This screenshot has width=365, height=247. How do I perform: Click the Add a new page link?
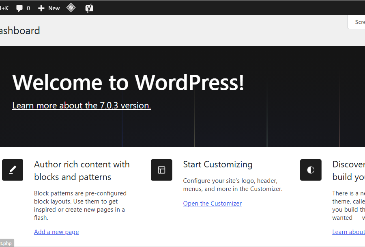56,232
